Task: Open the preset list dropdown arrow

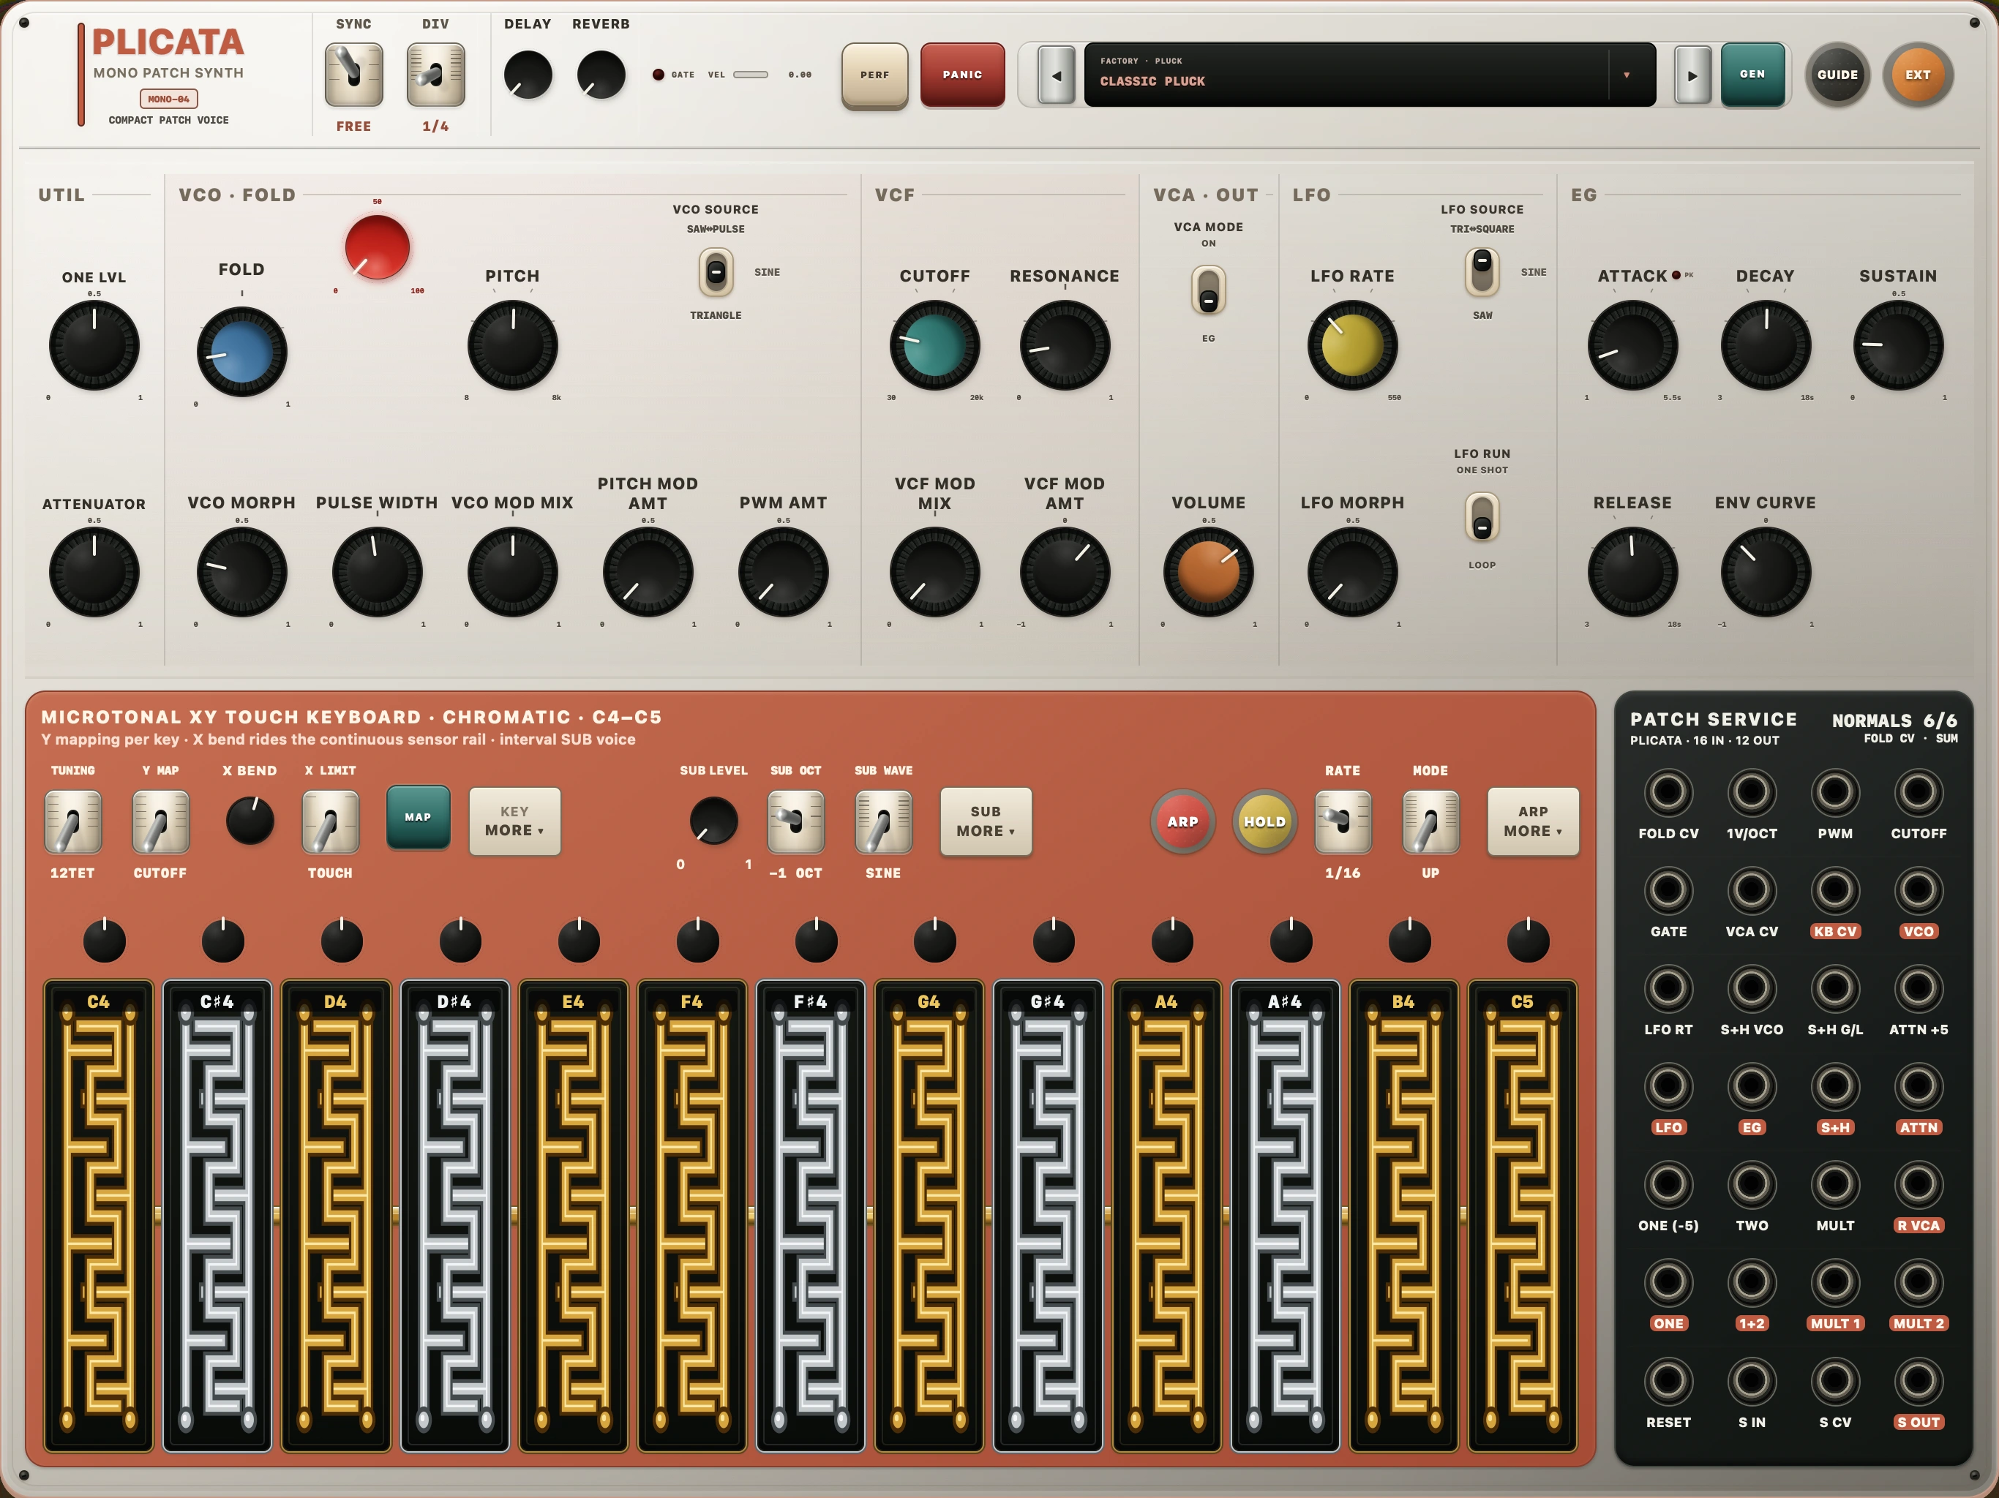Action: [x=1627, y=75]
